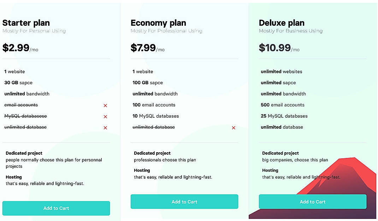Select the Starter plan heading

point(26,23)
